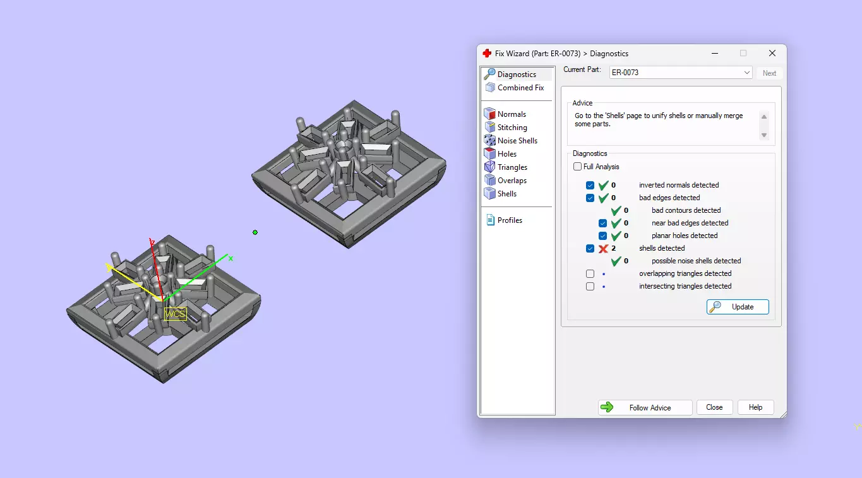Go to the Stitching page

point(512,127)
